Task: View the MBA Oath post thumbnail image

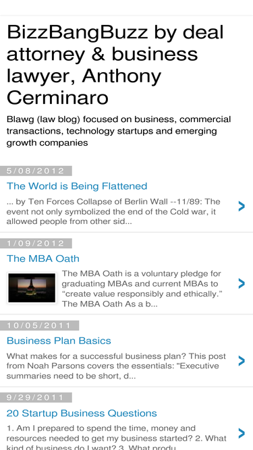Action: point(32,288)
